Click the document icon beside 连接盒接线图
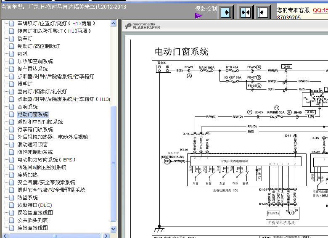 point(12,228)
